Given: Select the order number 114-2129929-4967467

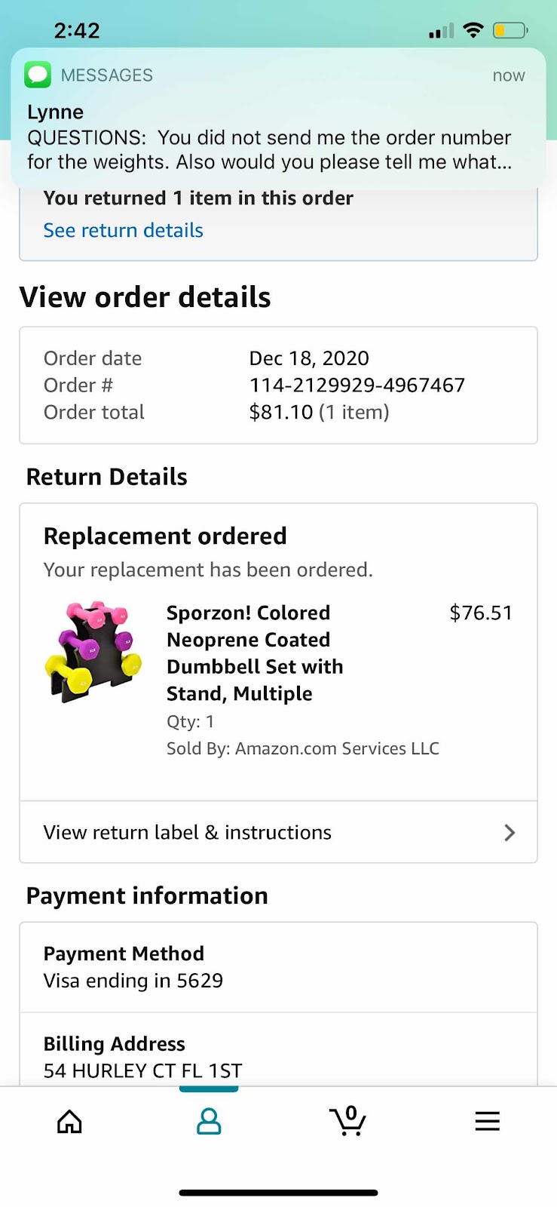Looking at the screenshot, I should 357,385.
